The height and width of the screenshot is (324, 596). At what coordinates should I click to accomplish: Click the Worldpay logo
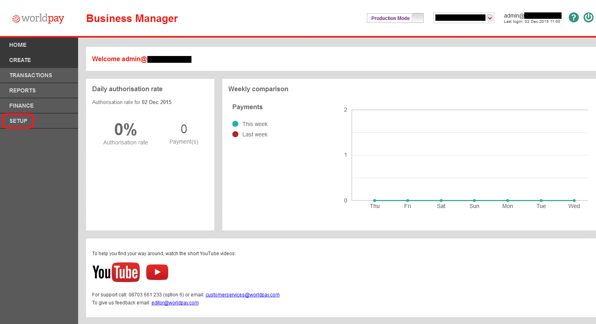tap(38, 19)
